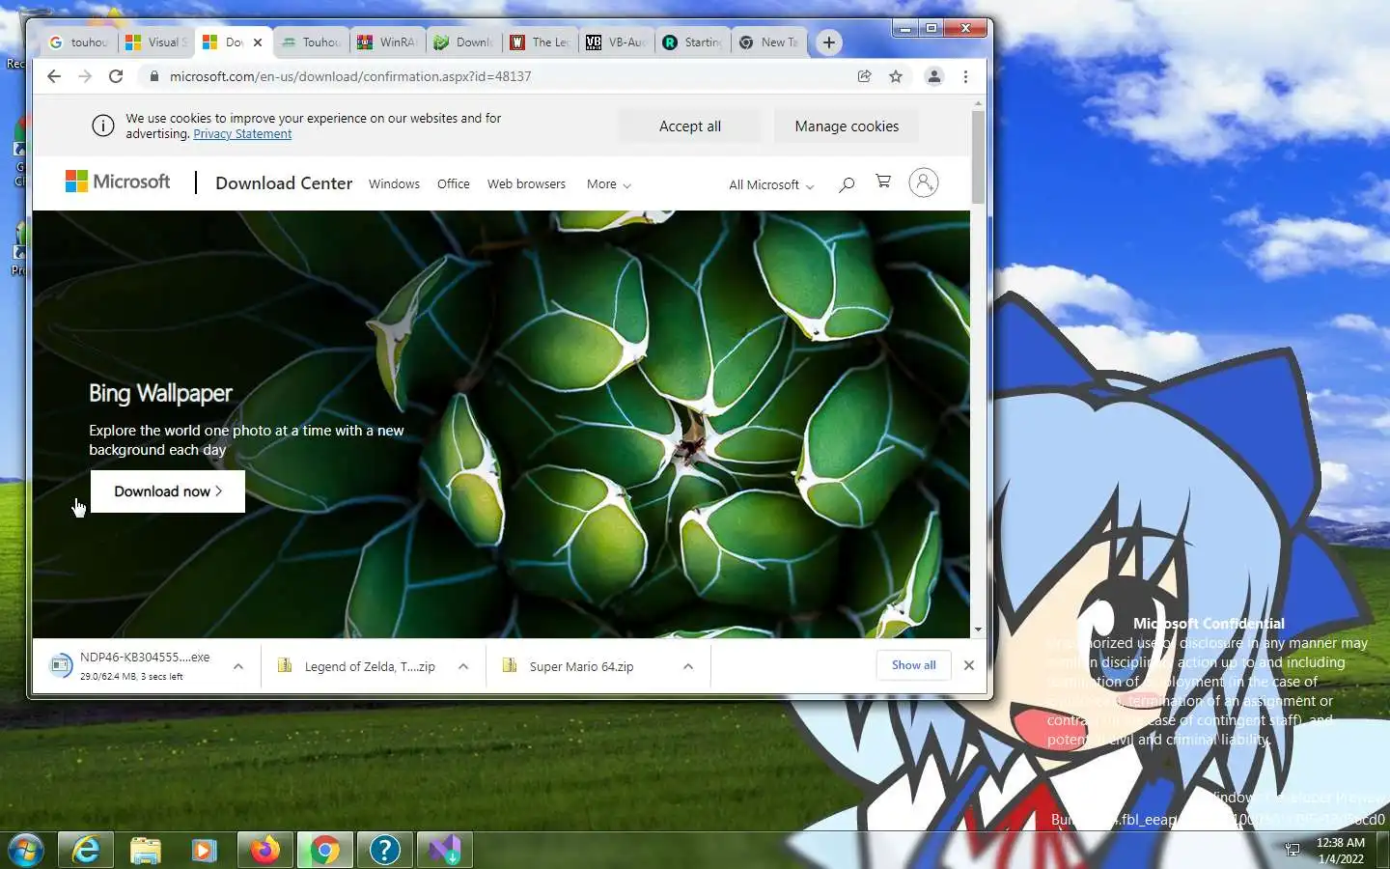Share this page using the share icon
This screenshot has width=1390, height=869.
tap(865, 76)
